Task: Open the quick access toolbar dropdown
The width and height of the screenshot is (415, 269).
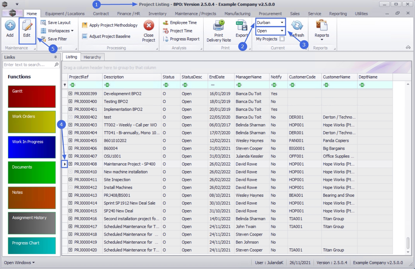Action: point(17,4)
